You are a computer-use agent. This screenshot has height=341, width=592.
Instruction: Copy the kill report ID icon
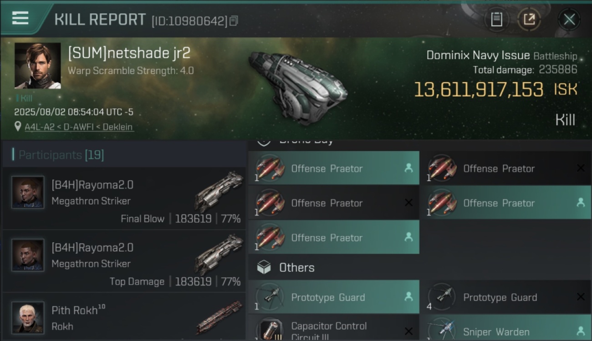pyautogui.click(x=234, y=21)
